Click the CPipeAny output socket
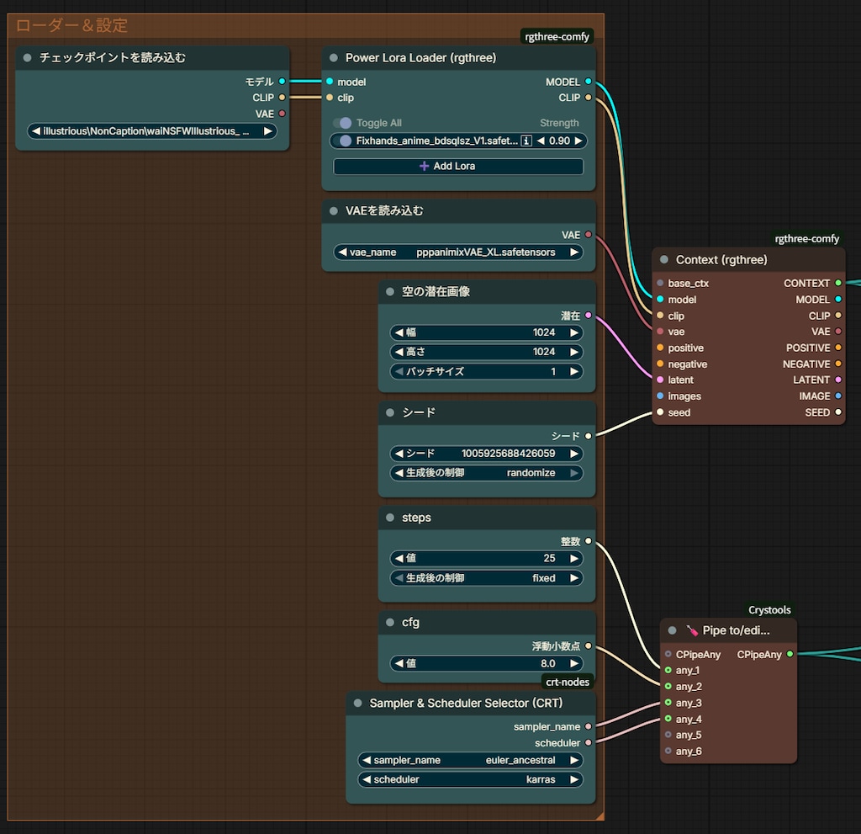This screenshot has width=861, height=834. pos(790,654)
